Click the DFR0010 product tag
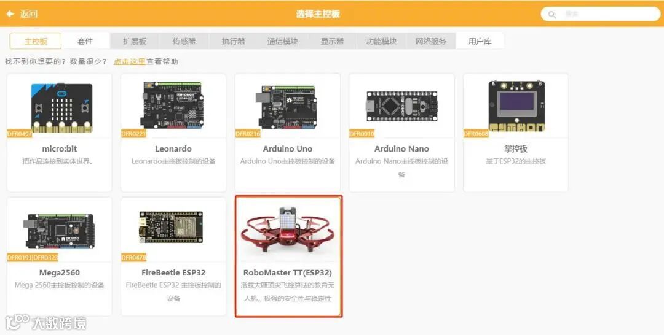The width and height of the screenshot is (664, 335). tap(362, 134)
